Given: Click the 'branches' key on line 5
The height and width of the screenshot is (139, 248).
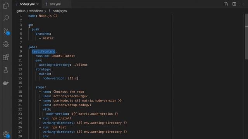Looking at the screenshot, I should [x=43, y=34].
